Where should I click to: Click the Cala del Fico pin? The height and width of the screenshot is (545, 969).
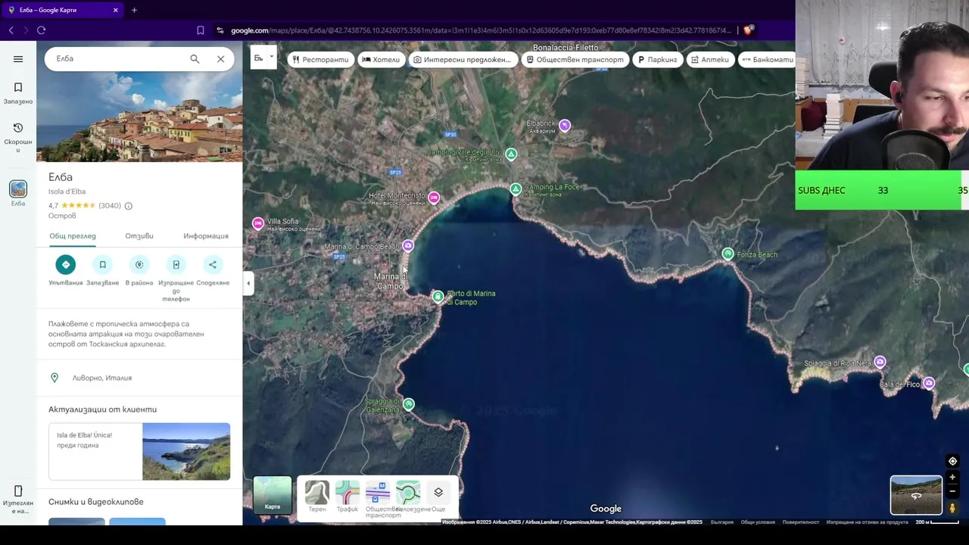[929, 384]
